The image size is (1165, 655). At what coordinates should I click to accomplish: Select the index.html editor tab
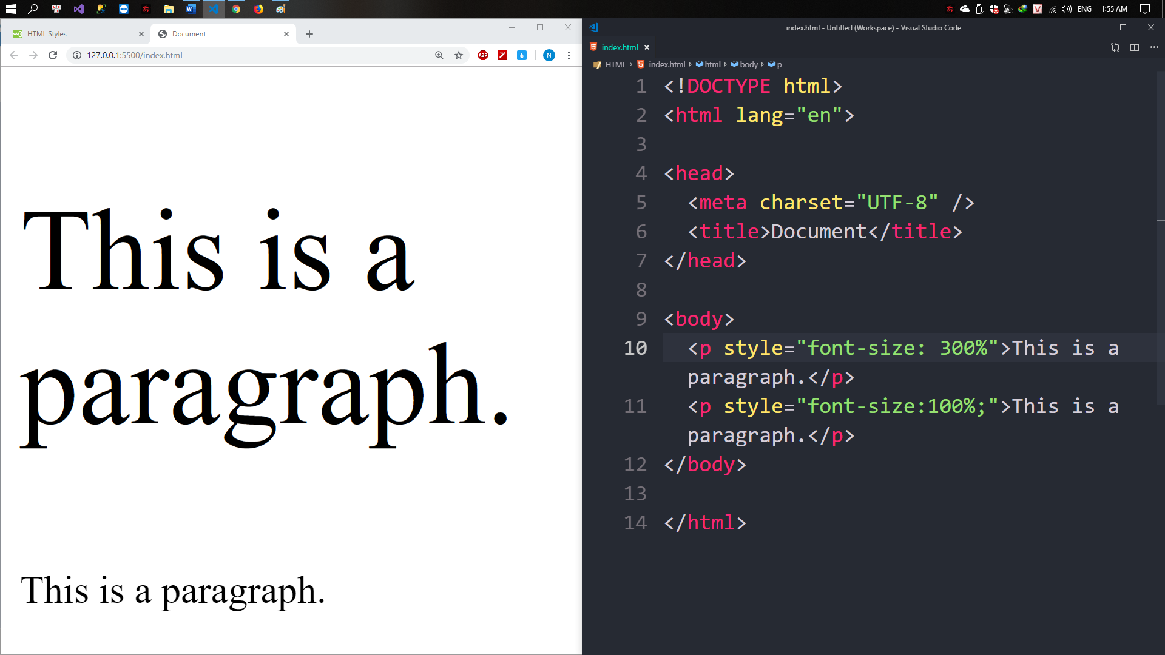(619, 47)
